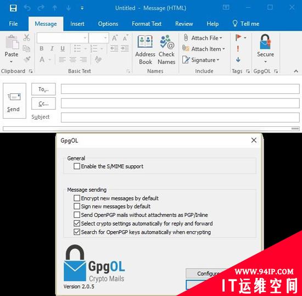
Task: Click the Numbering list icon
Action: [x=94, y=48]
